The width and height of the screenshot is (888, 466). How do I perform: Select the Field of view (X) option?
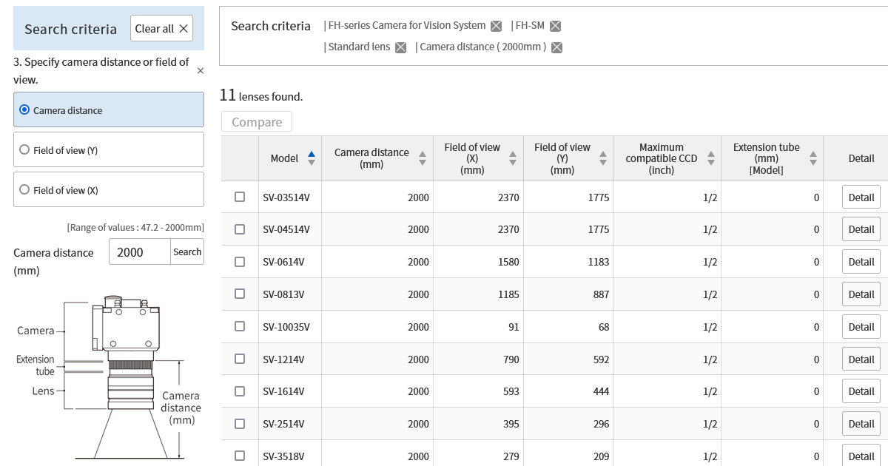click(x=25, y=190)
